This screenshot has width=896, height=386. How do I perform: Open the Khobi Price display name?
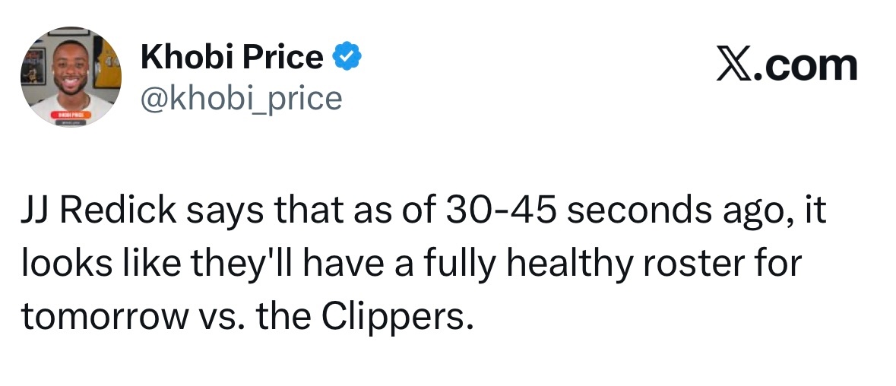(232, 57)
